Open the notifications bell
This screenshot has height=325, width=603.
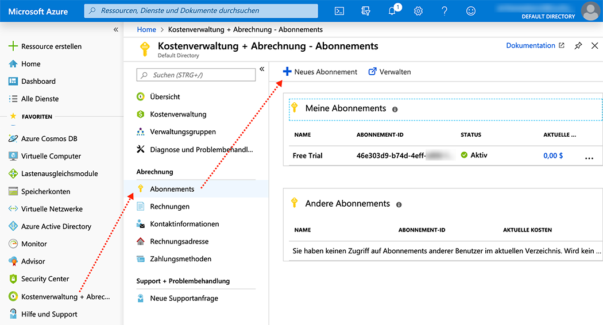click(x=392, y=11)
